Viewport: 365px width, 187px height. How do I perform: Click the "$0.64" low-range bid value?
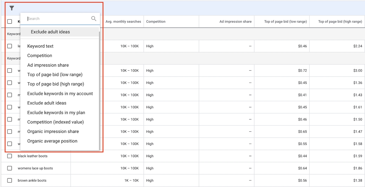click(x=302, y=168)
